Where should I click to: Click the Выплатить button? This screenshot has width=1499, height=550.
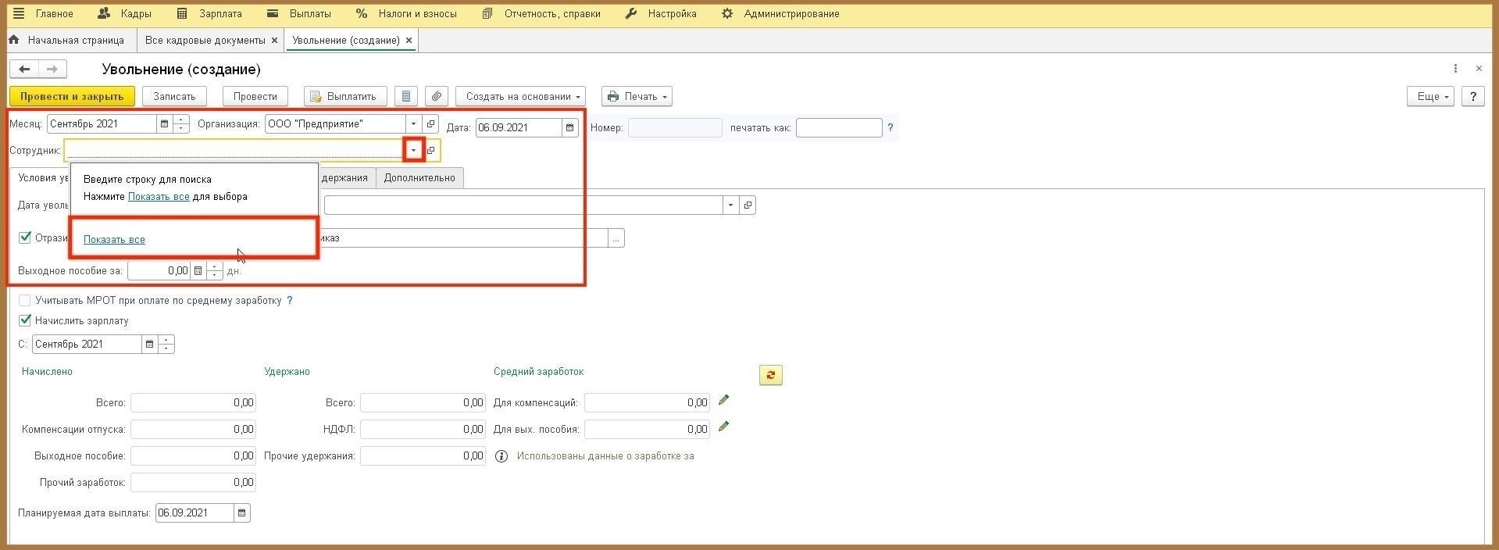click(345, 96)
